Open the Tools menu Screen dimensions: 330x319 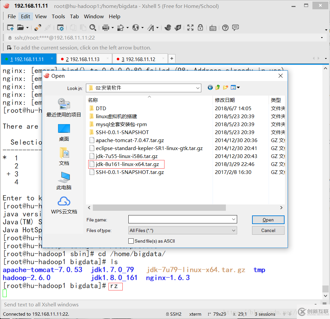click(58, 16)
